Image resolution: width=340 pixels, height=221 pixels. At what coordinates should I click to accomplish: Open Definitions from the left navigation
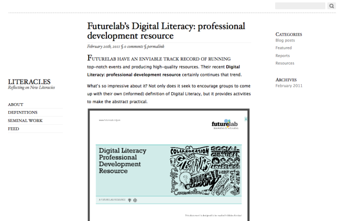(x=23, y=113)
